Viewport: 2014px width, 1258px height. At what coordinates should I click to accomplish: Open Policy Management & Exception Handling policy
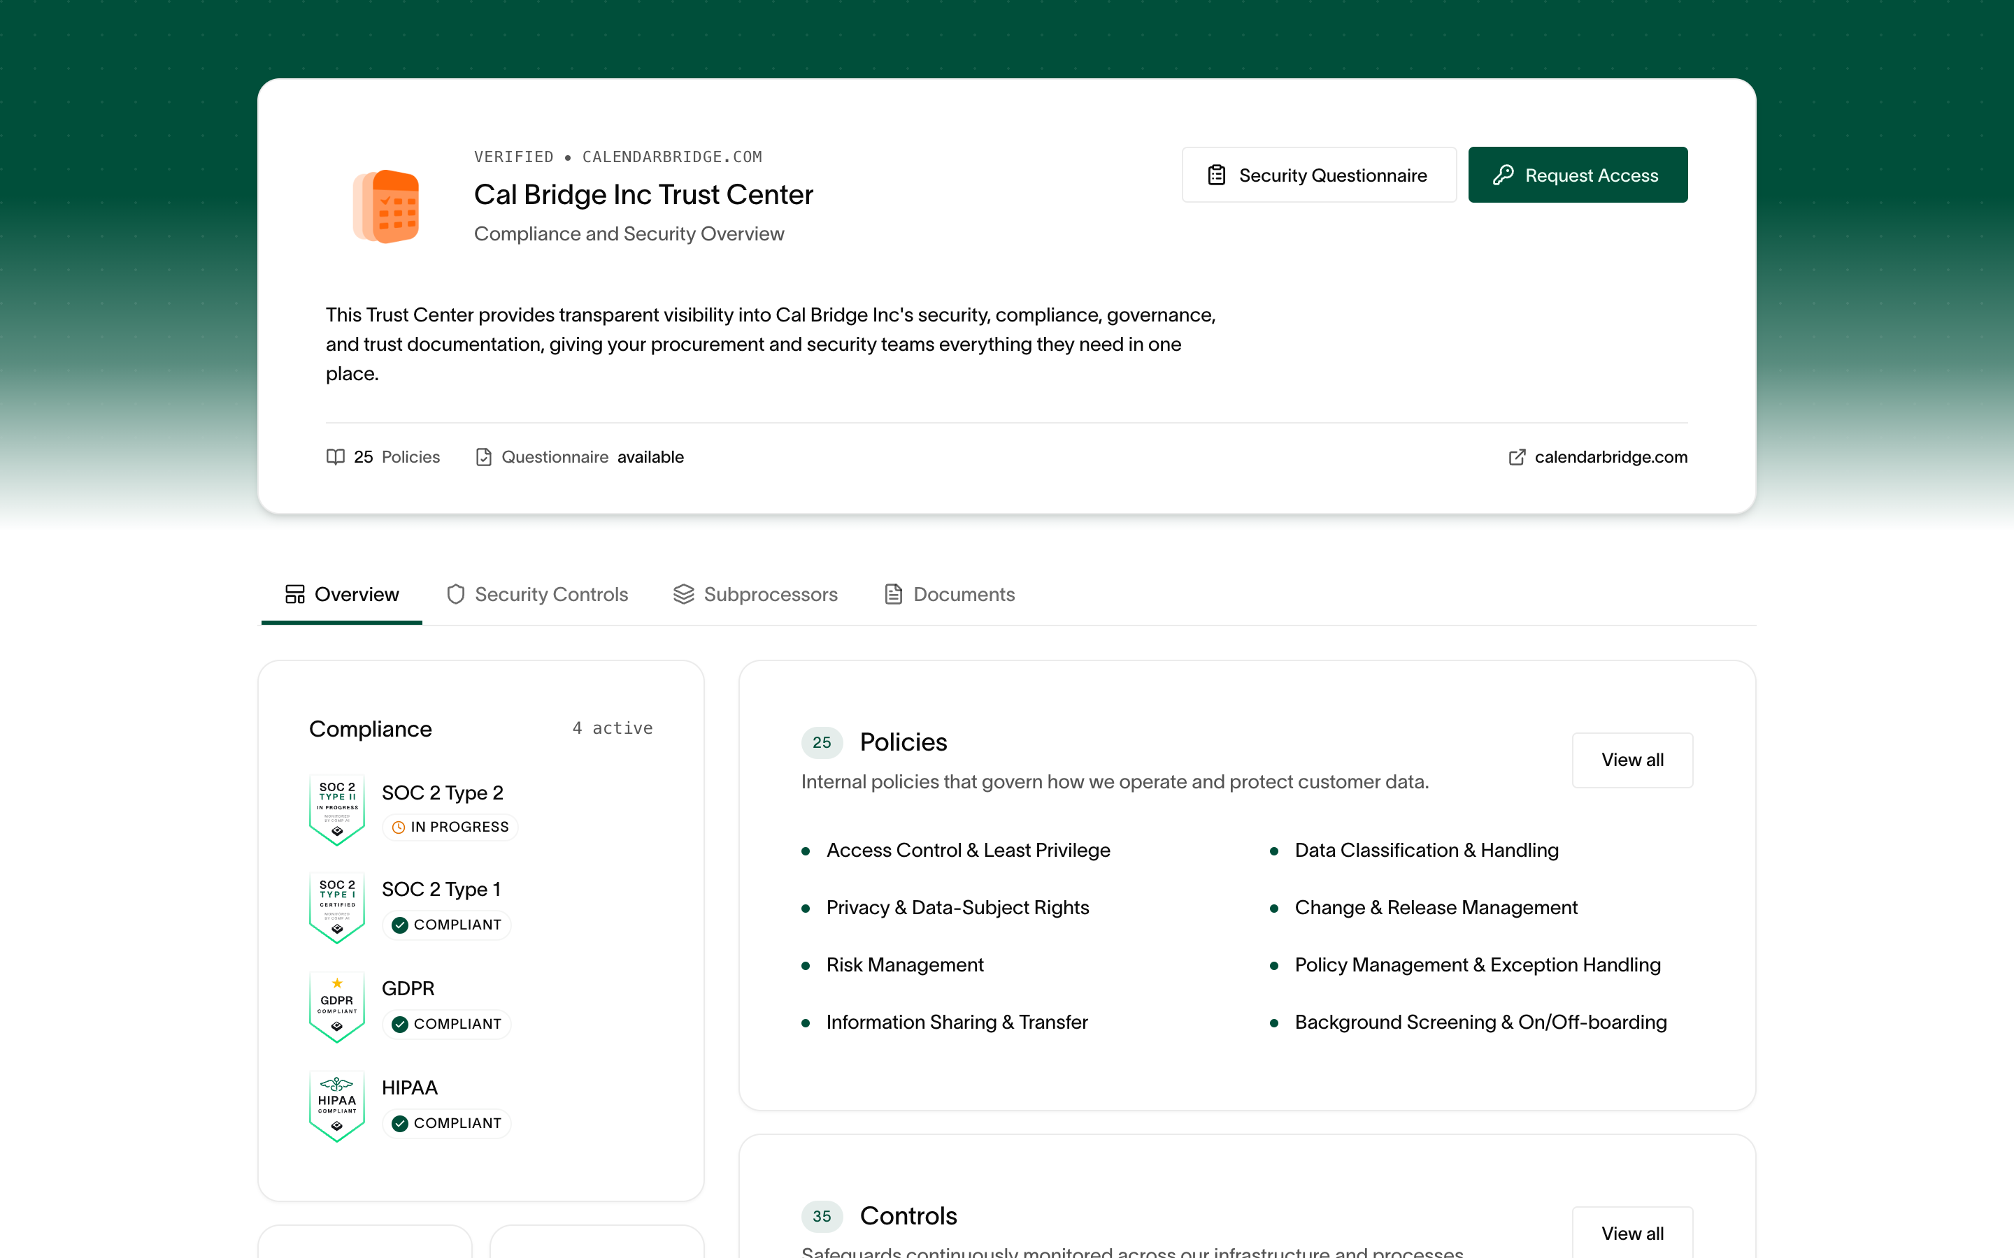[x=1477, y=965]
